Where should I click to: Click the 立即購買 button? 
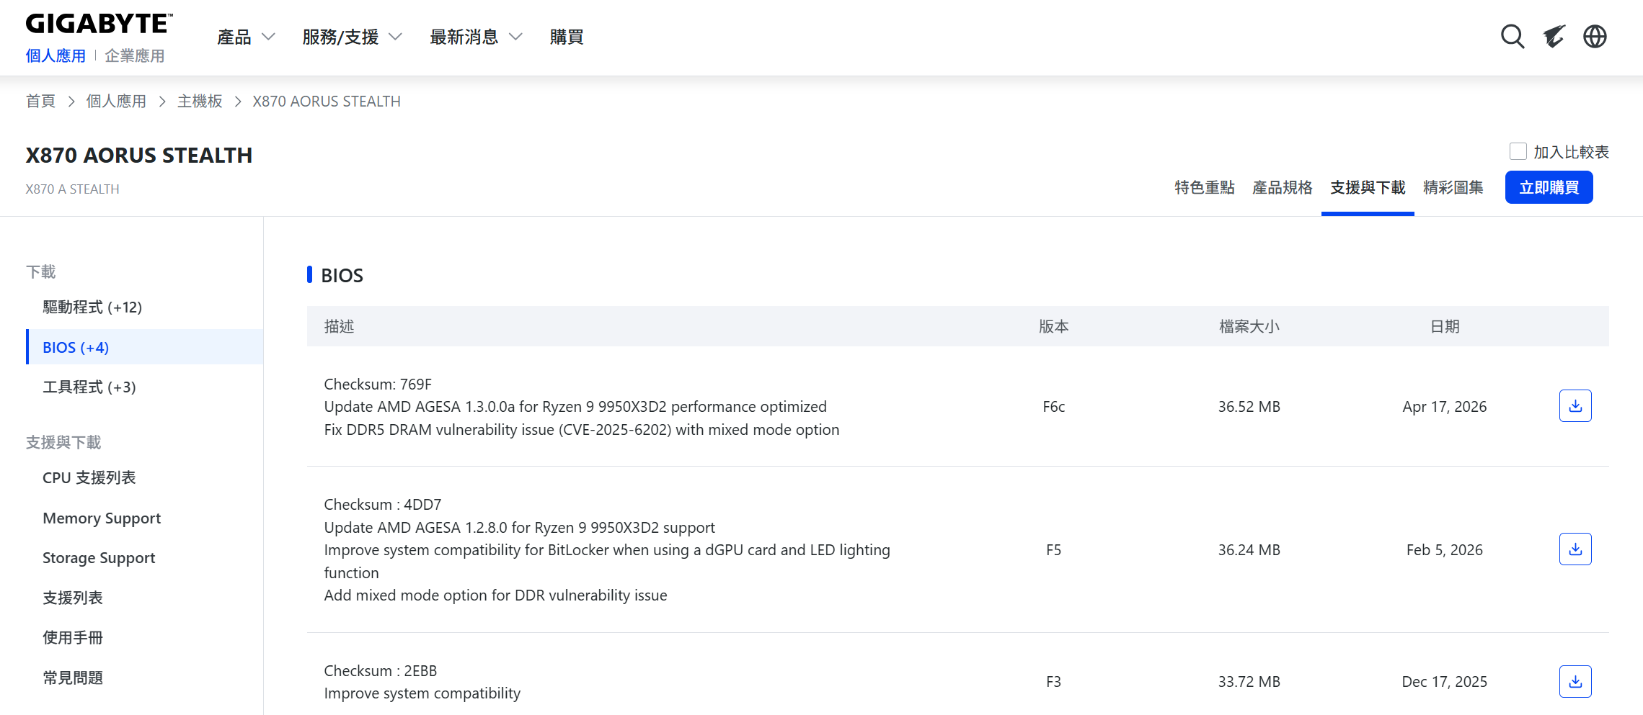(x=1549, y=188)
